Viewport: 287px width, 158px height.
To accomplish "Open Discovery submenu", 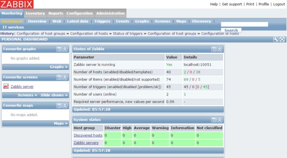I will click(x=201, y=22).
